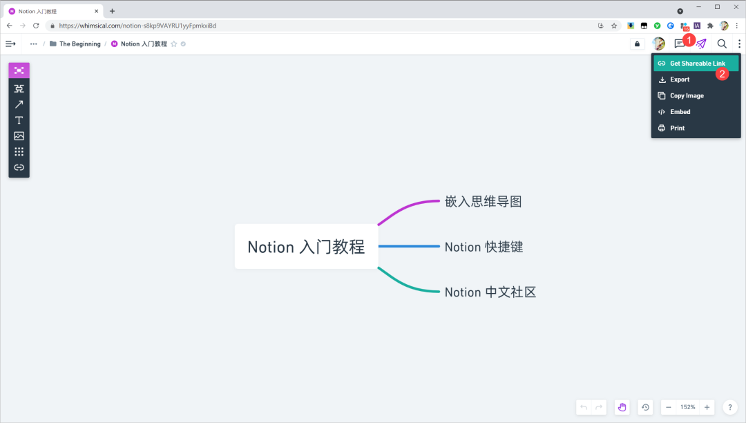Click the green Y extension icon
The height and width of the screenshot is (423, 746).
[657, 26]
